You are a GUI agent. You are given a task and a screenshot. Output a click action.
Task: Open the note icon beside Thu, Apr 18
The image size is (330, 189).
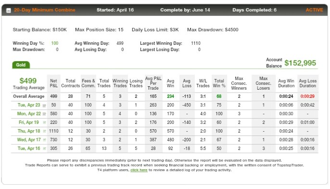(44, 131)
